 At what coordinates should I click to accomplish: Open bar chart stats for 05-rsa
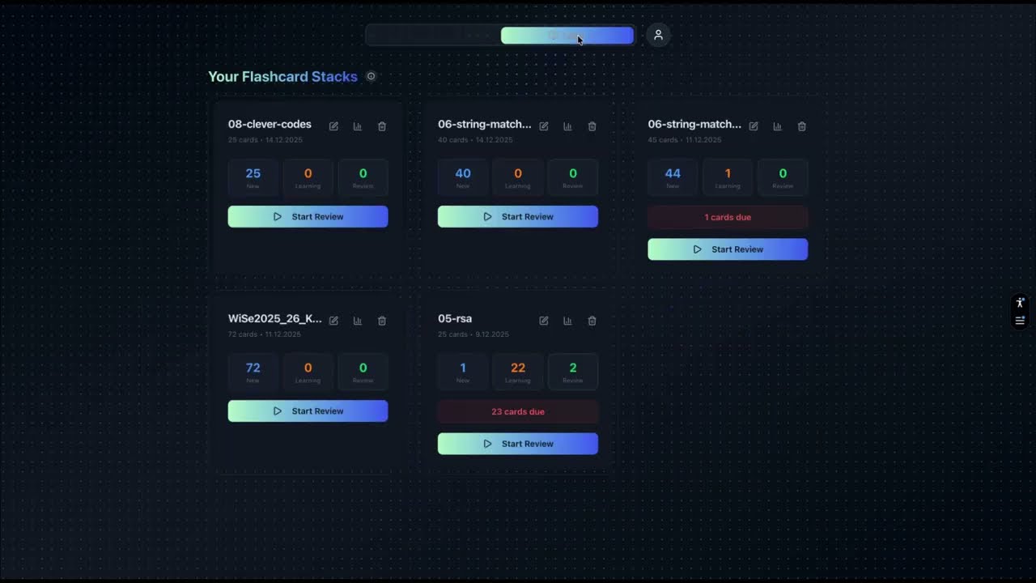[x=567, y=321]
